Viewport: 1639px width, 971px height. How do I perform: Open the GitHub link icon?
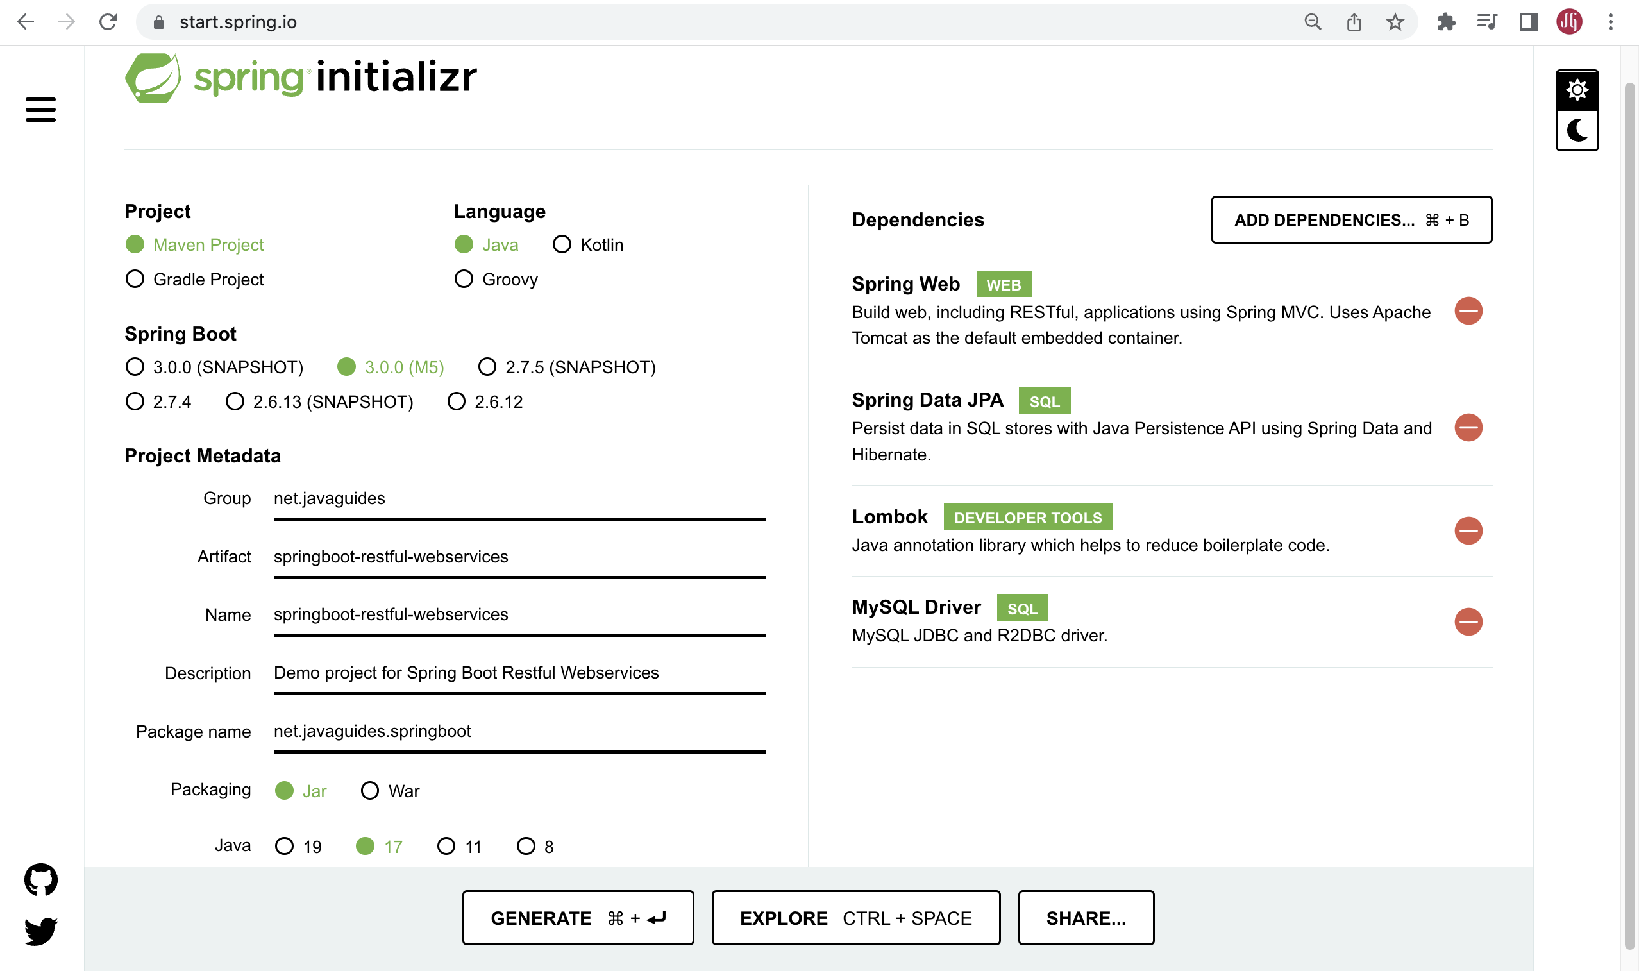coord(40,879)
